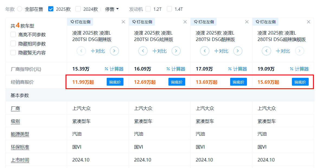Enable 隐藏暂无内容 checkbox
The height and width of the screenshot is (168, 316).
coord(13,53)
